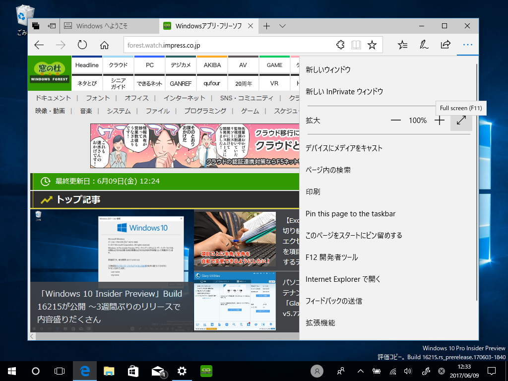Select 印刷 from the menu

[x=314, y=191]
